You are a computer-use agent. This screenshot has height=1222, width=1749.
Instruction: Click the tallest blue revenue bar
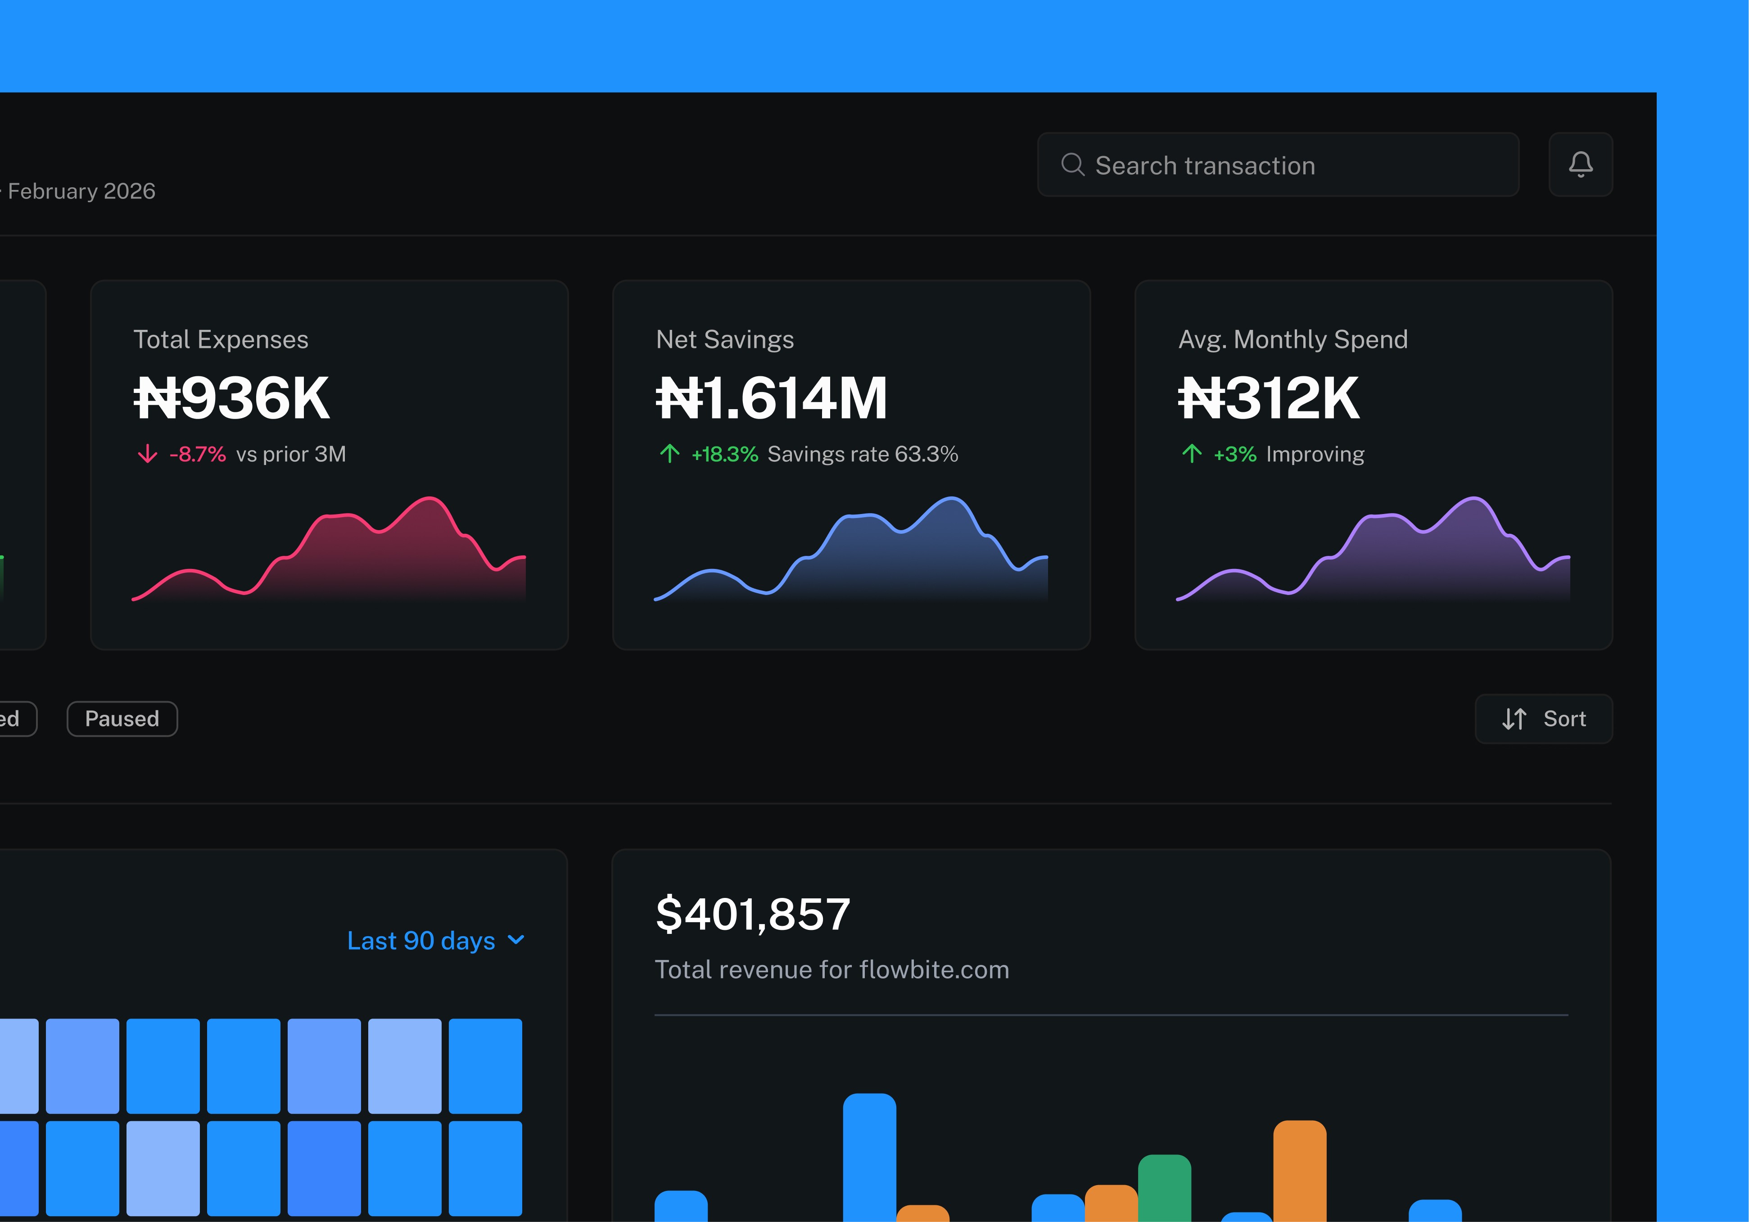coord(869,1157)
